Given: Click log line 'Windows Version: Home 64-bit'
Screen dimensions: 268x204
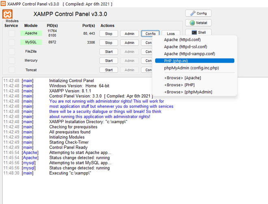Looking at the screenshot, I should point(79,86).
